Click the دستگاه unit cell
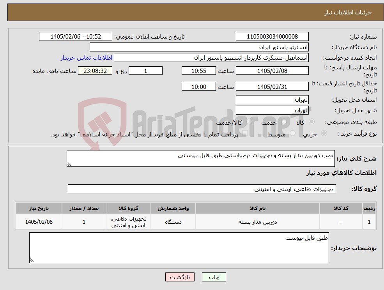The image size is (384, 290). coord(173,222)
